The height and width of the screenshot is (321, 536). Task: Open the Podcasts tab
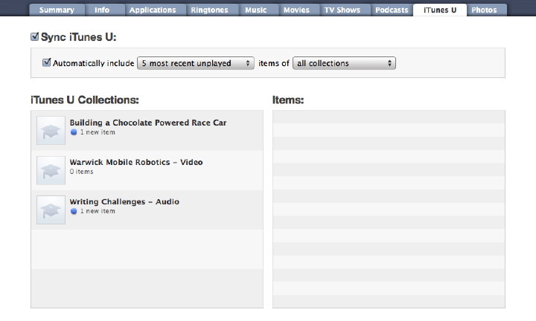click(392, 10)
